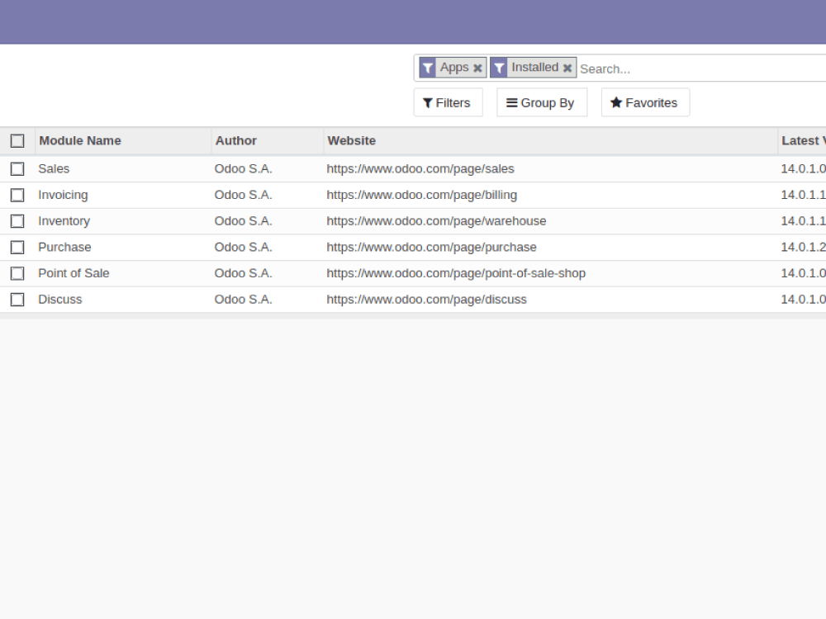This screenshot has height=619, width=826.
Task: Check the checkbox for the Discuss module
Action: 17,299
